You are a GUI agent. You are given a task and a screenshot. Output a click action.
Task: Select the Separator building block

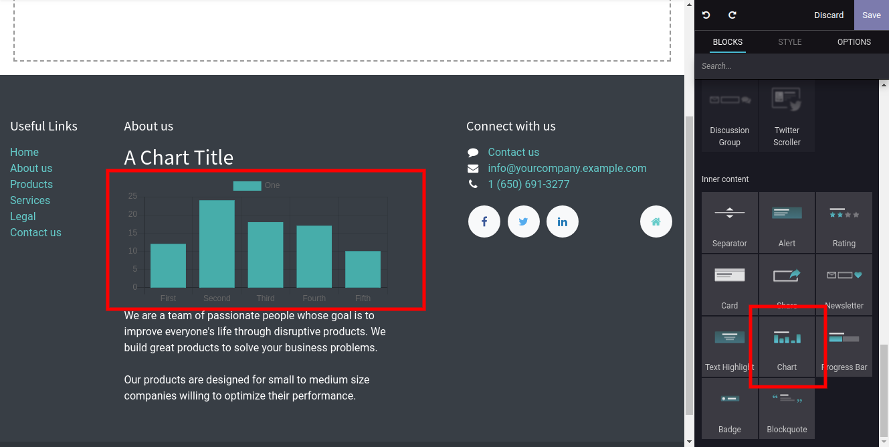[x=729, y=223]
